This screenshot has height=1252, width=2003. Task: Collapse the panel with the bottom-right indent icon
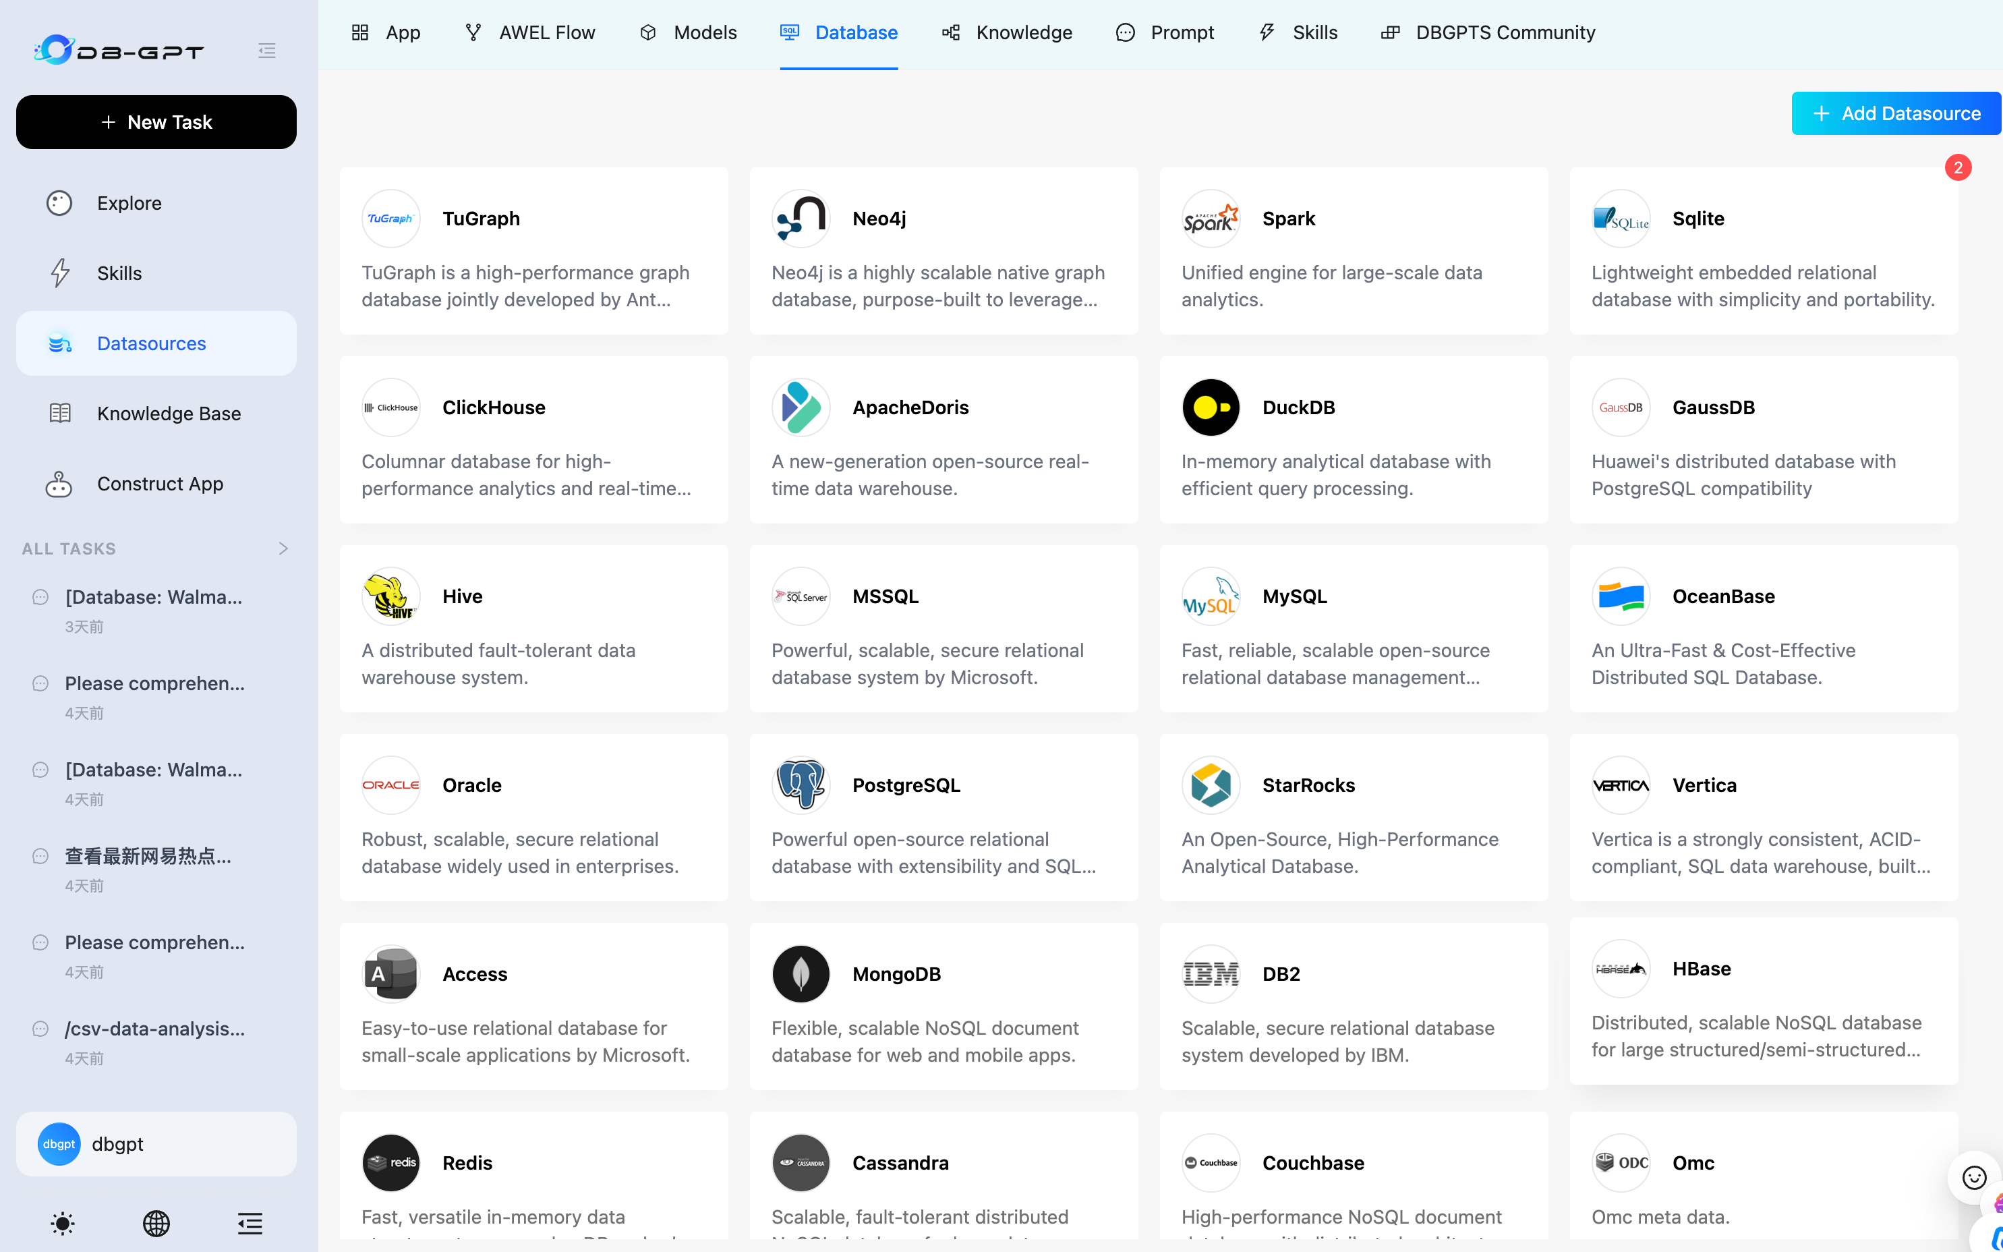coord(249,1224)
